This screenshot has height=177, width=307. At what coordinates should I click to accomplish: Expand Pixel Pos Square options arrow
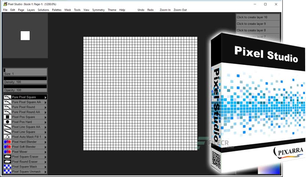[46, 117]
